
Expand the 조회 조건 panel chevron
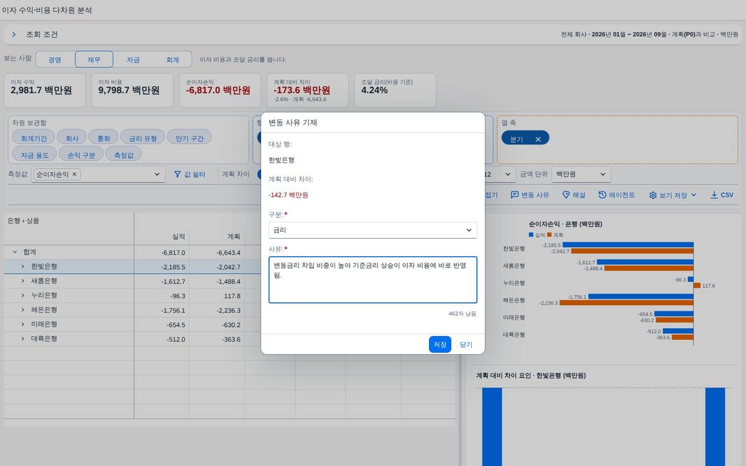tap(14, 35)
